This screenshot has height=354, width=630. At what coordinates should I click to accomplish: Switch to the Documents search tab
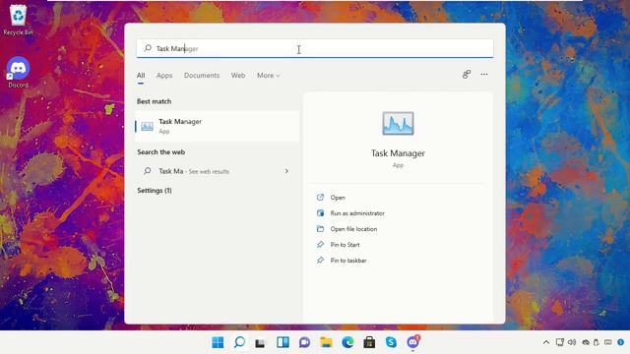(x=202, y=76)
